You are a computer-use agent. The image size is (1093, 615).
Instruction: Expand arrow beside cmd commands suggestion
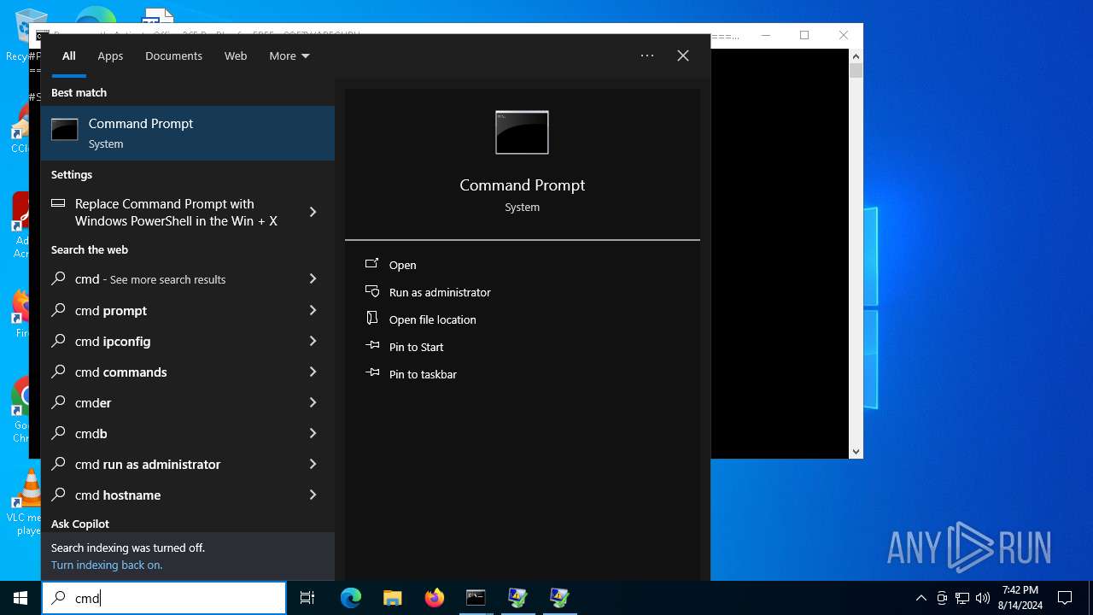313,372
